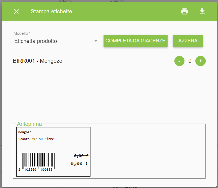Screen dimensions: 218x188
Task: Click the Sconto 3x2 su Birre text
Action: tap(36, 139)
